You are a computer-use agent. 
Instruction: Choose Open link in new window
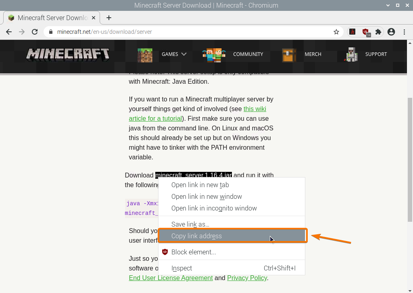[232, 196]
